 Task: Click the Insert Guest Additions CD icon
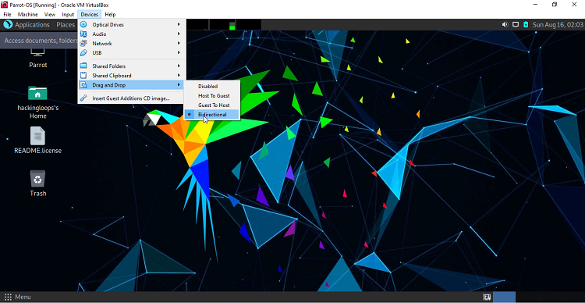(x=84, y=98)
